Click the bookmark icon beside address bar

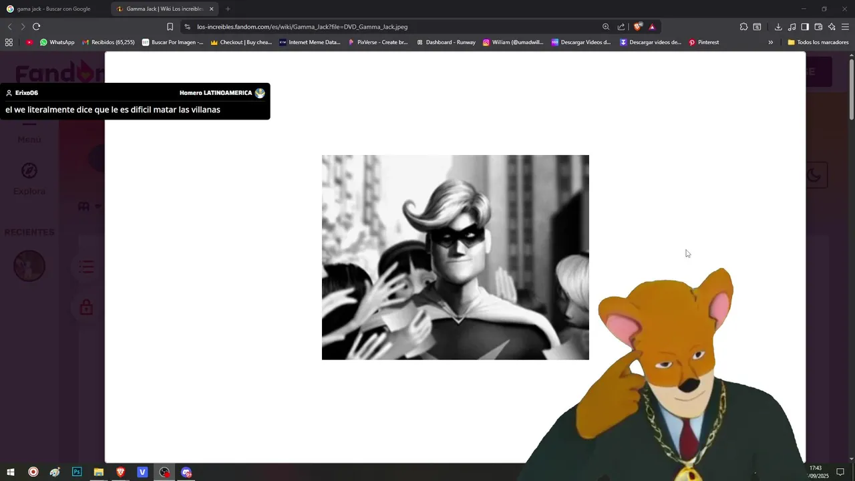click(x=170, y=27)
